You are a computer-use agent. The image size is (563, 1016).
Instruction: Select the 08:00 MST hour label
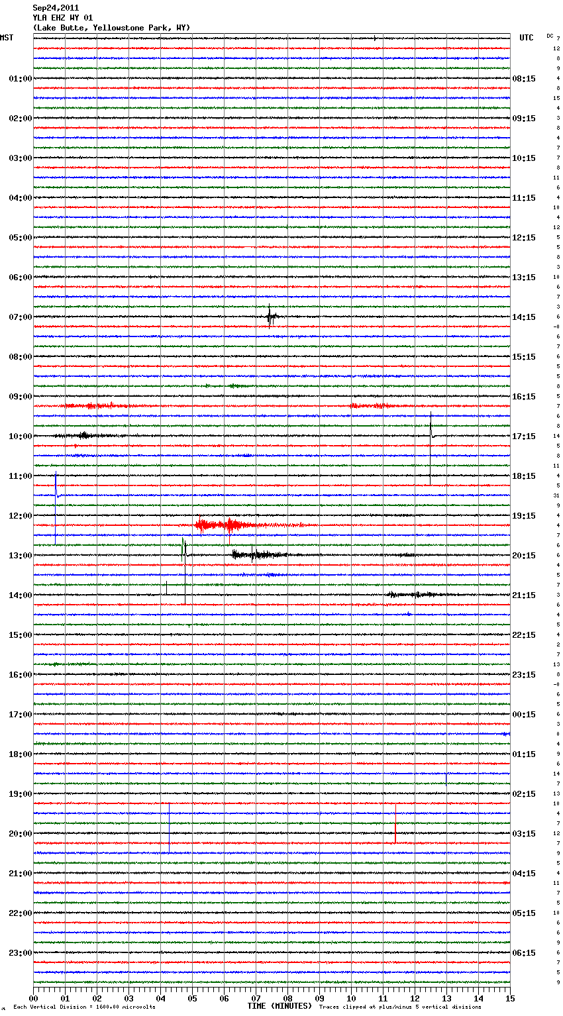coord(21,357)
